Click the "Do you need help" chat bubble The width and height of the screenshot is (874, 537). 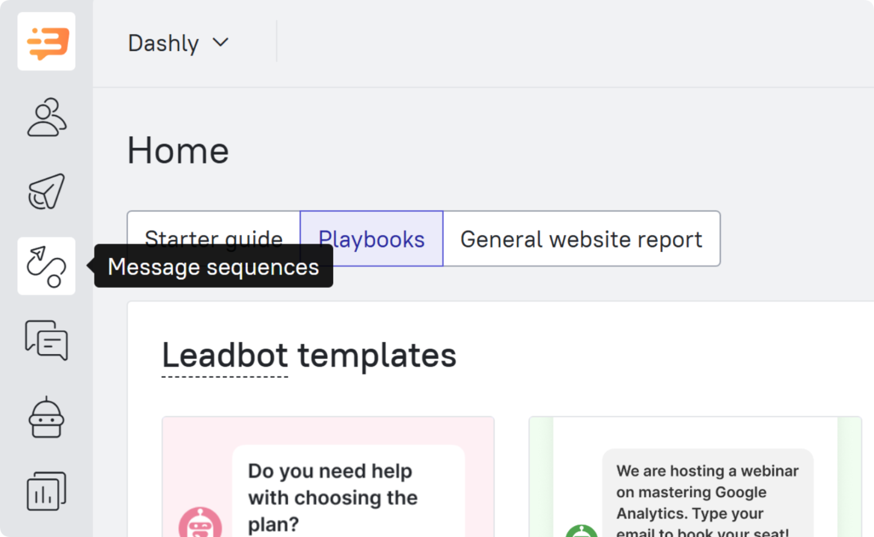click(348, 494)
